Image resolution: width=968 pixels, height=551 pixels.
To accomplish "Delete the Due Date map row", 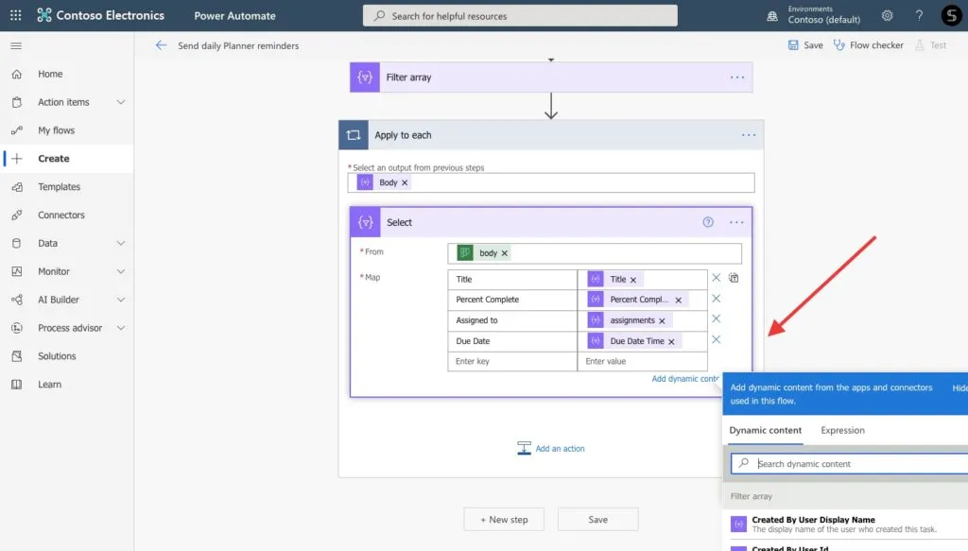I will [x=717, y=339].
